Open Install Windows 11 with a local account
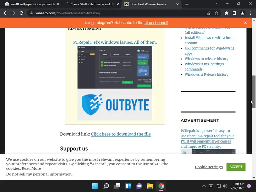The height and width of the screenshot is (192, 256). pos(209,40)
